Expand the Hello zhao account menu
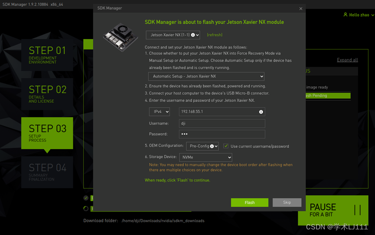The width and height of the screenshot is (375, 235). click(372, 15)
